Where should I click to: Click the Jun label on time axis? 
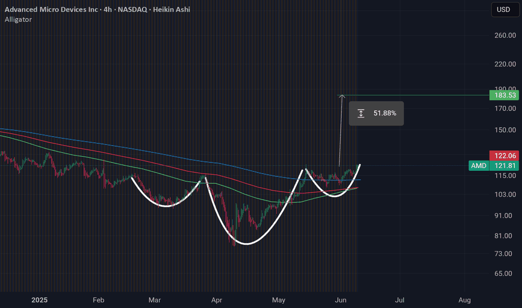pyautogui.click(x=341, y=300)
